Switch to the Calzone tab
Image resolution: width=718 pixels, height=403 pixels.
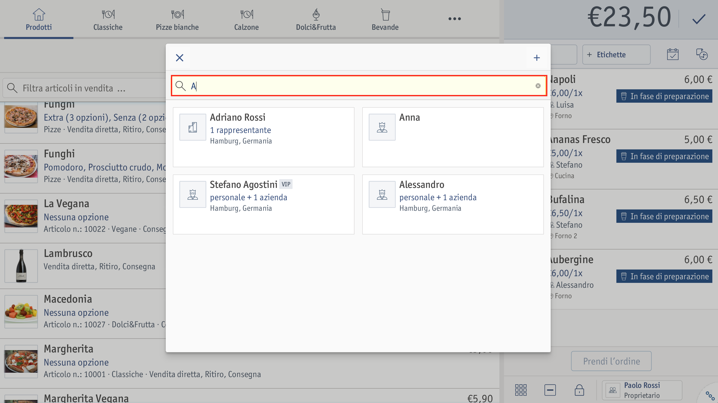[x=246, y=20]
